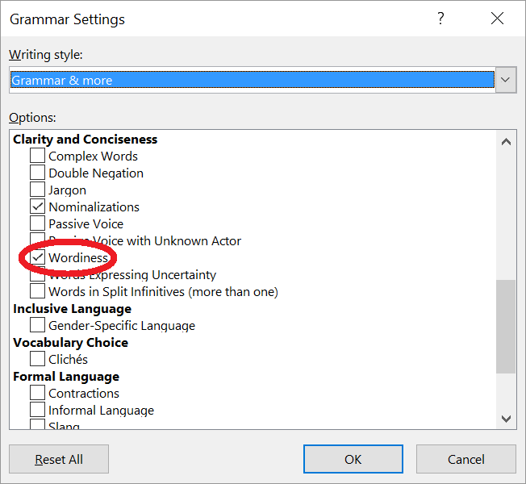Viewport: 526px width, 484px height.
Task: Check Gender-Specific Language option
Action: tap(37, 324)
